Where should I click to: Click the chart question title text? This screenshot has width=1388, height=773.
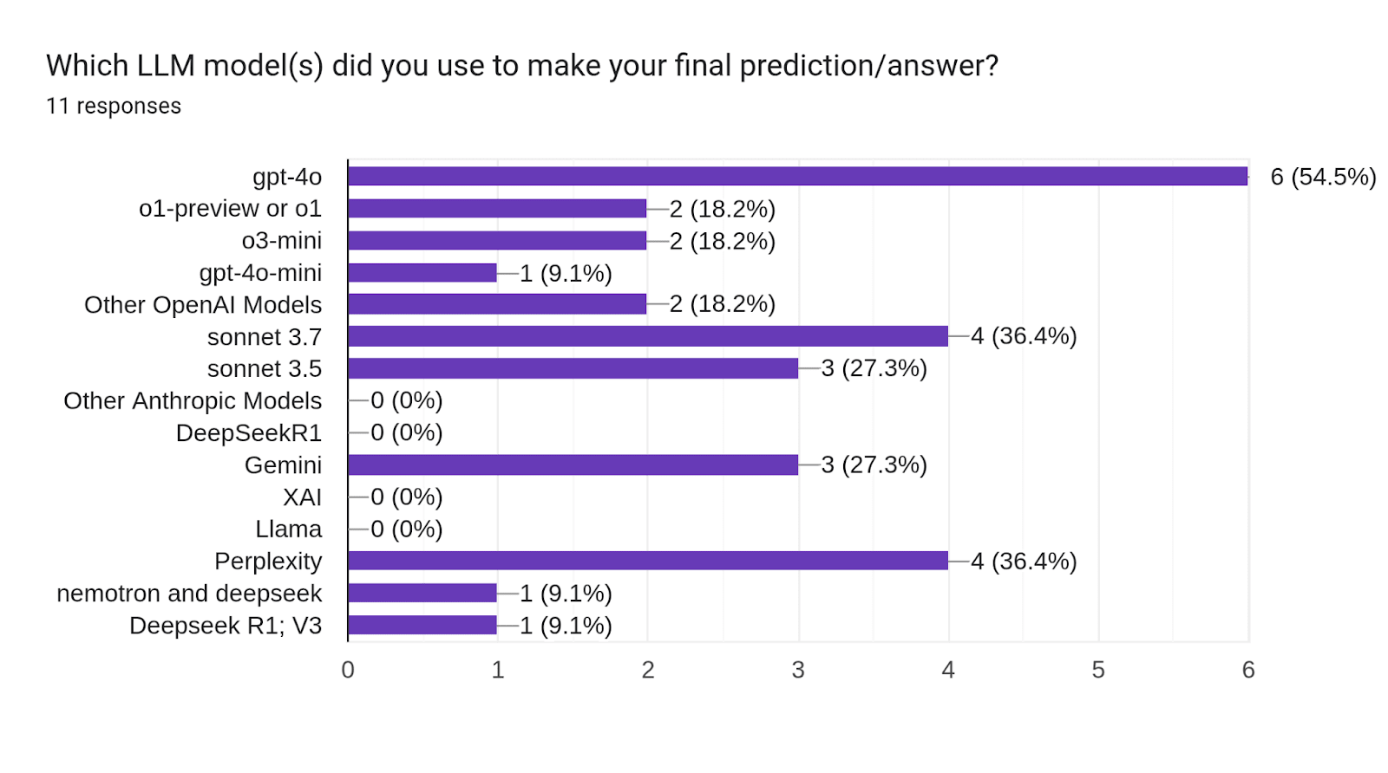[x=522, y=66]
